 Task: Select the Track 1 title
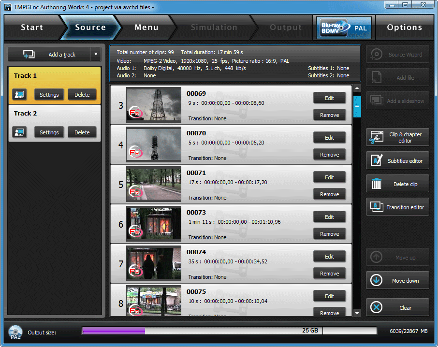pos(25,76)
